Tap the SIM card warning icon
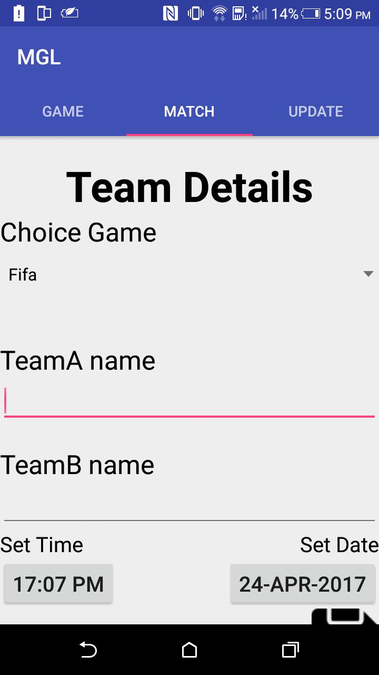 (x=240, y=13)
